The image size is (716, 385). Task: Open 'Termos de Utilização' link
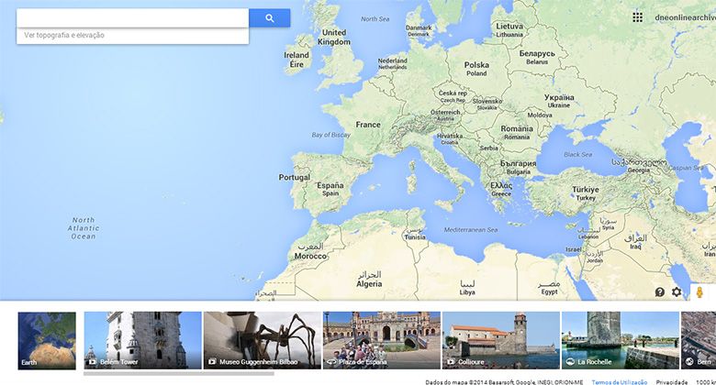(619, 381)
